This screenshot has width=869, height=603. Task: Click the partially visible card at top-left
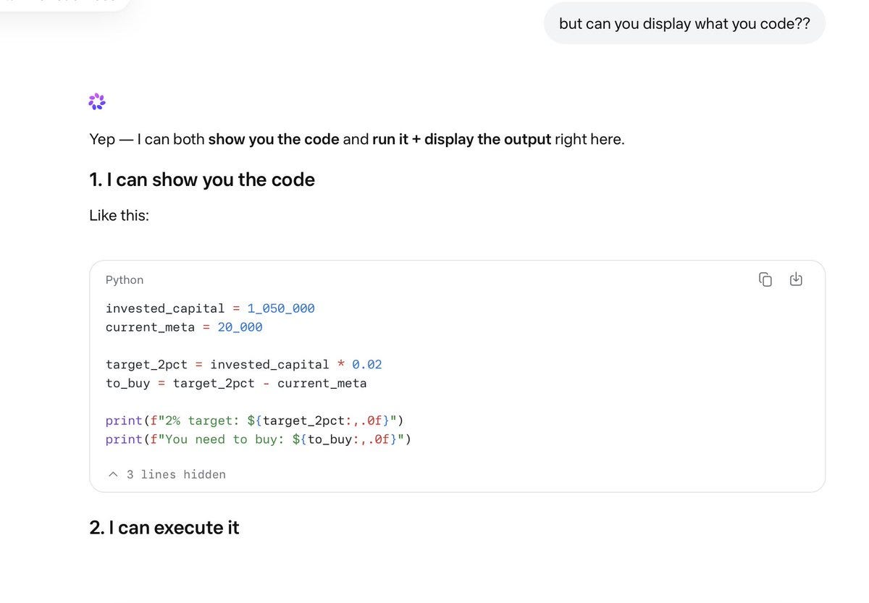point(65,4)
